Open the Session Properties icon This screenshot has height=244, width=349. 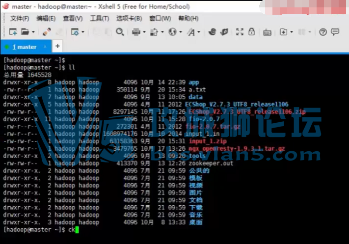click(75, 32)
